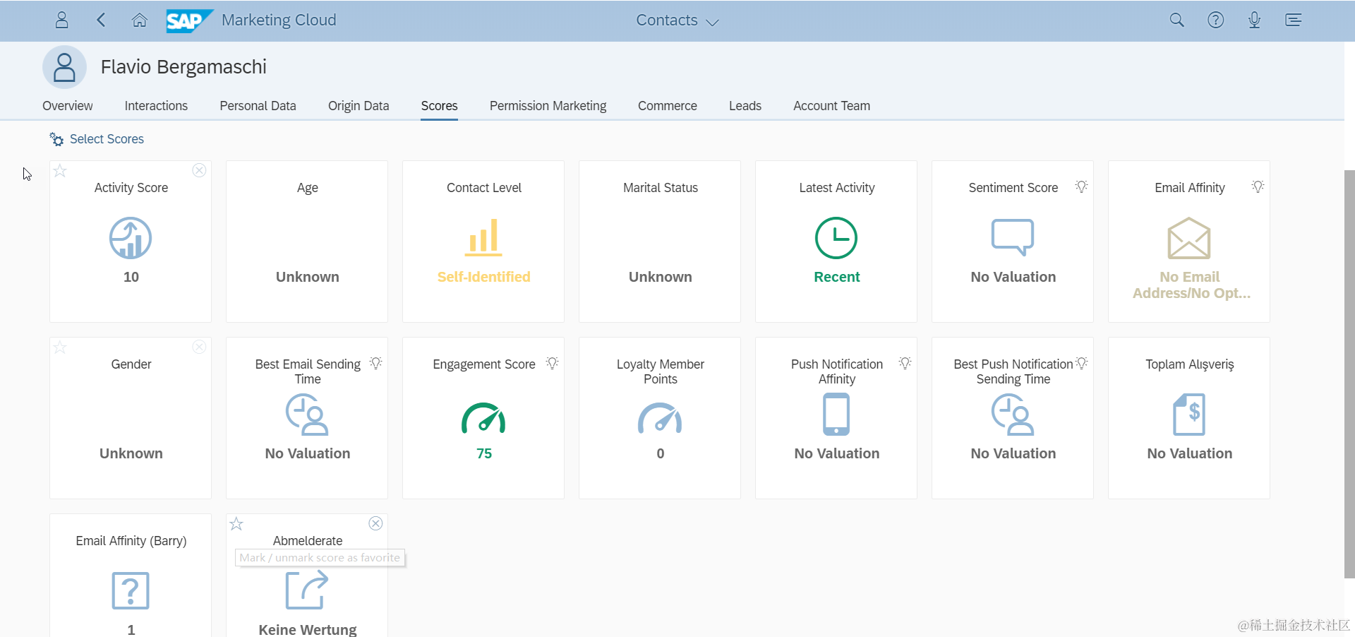This screenshot has height=637, width=1355.
Task: Click the Recent latest activity value
Action: (836, 277)
